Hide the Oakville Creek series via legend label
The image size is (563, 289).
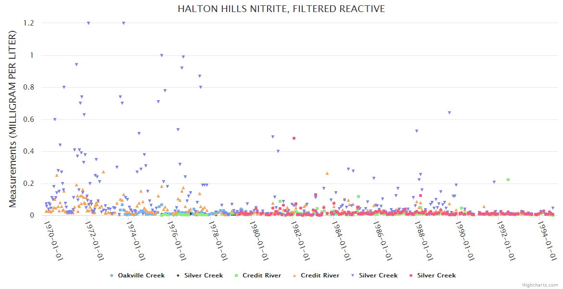click(141, 276)
